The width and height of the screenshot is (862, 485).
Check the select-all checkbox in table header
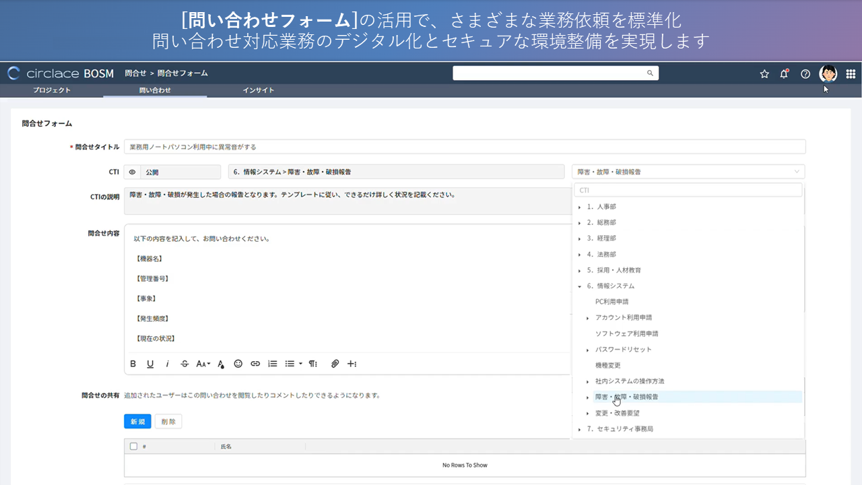tap(133, 447)
